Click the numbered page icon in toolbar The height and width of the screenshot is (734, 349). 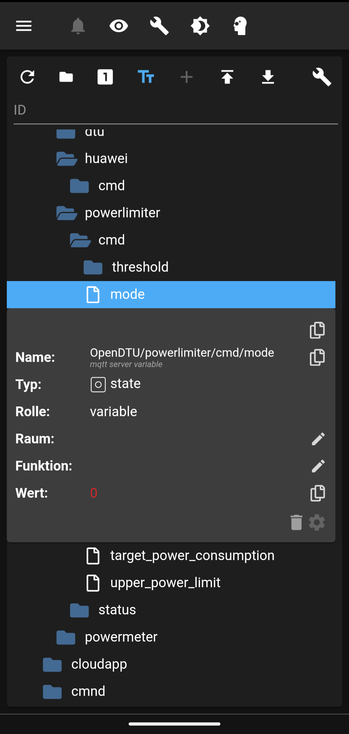[x=105, y=77]
